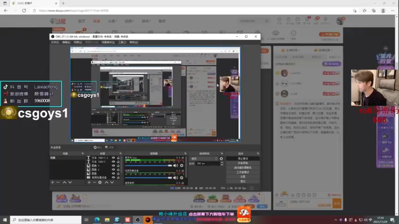
Task: Open Microsoft Edge from the taskbar
Action: [97, 220]
